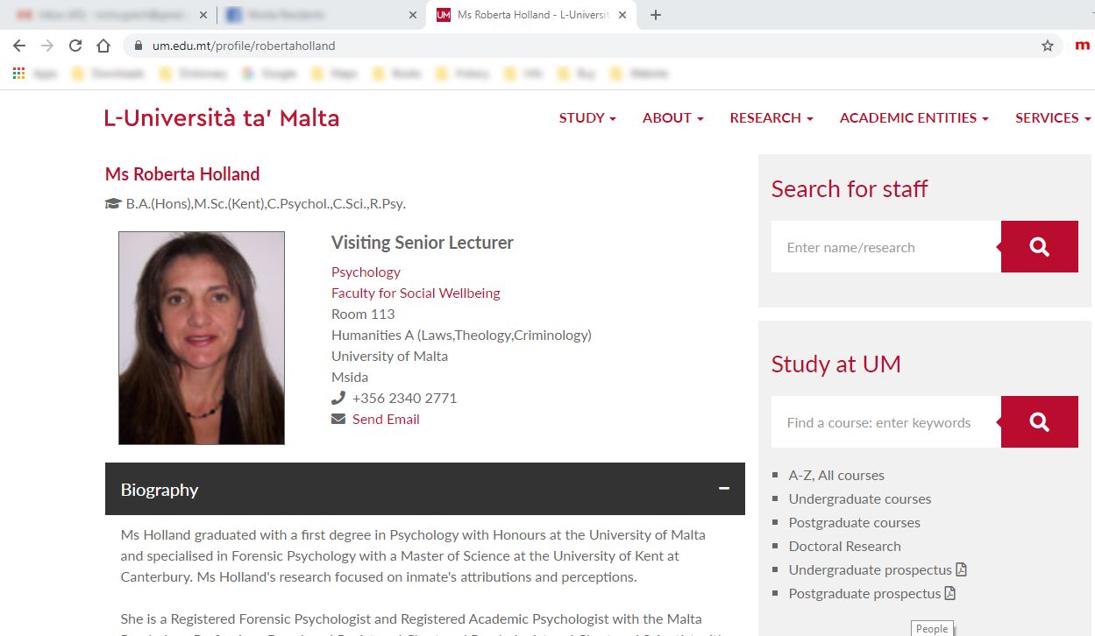Image resolution: width=1095 pixels, height=636 pixels.
Task: Click the Msida location text
Action: pos(350,377)
